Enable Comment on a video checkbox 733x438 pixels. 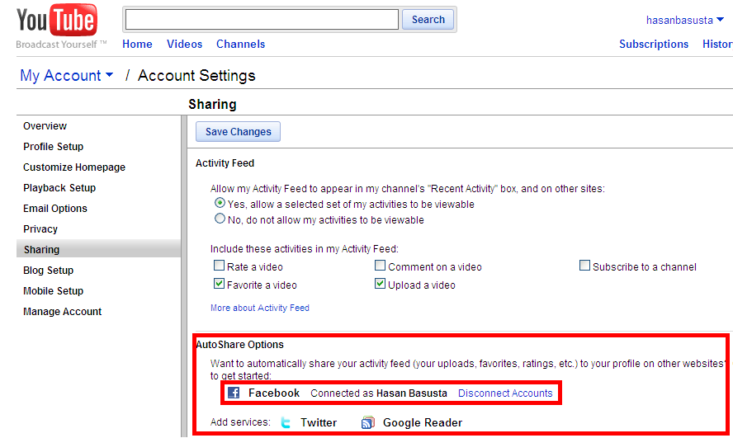click(x=381, y=266)
